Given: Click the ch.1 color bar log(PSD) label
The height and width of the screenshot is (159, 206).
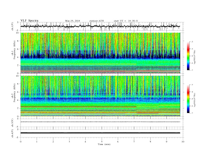Looking at the screenshot, I should pos(195,57).
